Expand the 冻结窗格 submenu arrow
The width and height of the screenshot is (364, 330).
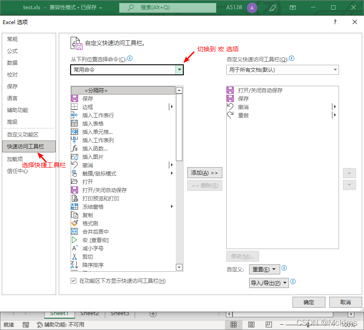[172, 207]
